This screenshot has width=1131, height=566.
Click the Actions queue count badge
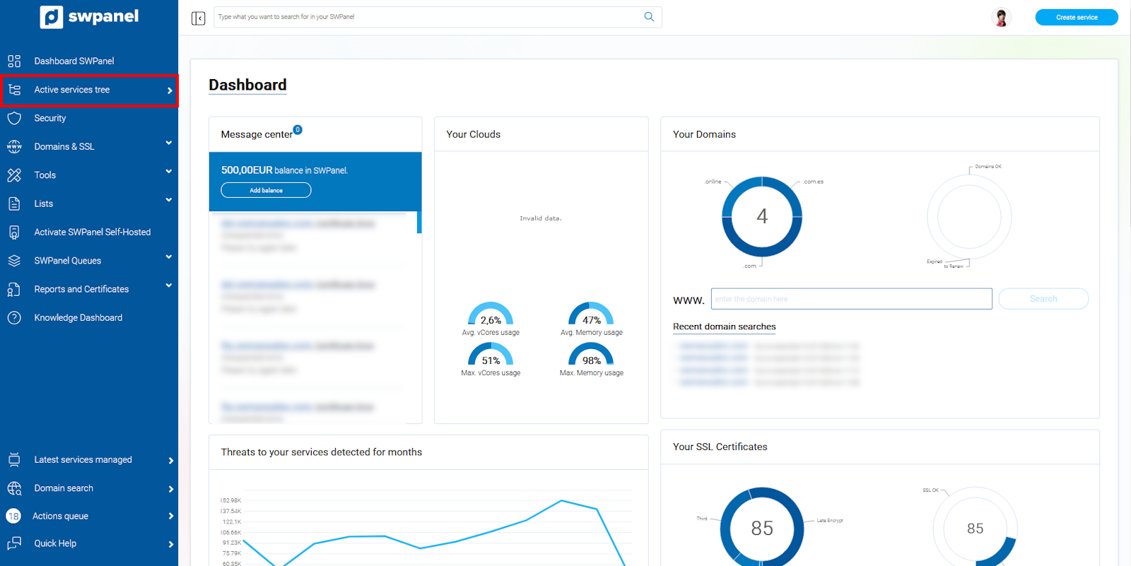coord(13,516)
